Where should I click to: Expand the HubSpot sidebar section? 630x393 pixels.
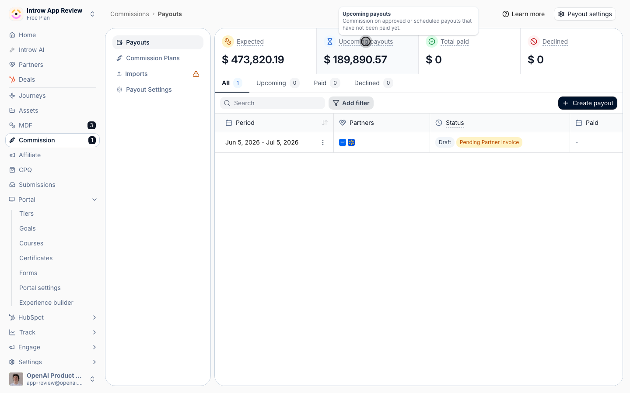(x=52, y=317)
